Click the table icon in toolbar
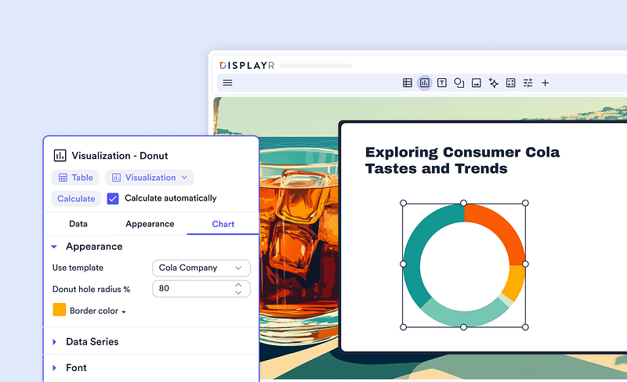 tap(408, 83)
